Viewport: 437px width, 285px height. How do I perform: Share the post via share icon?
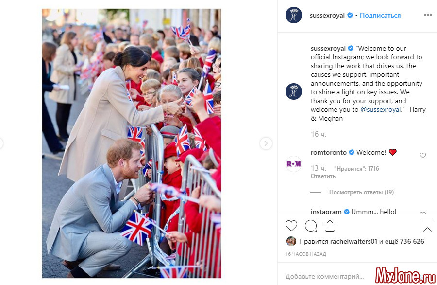(330, 226)
